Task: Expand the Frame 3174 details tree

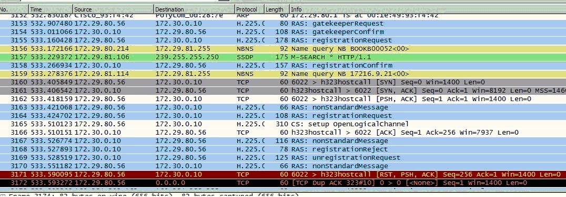Action: [x=3, y=195]
